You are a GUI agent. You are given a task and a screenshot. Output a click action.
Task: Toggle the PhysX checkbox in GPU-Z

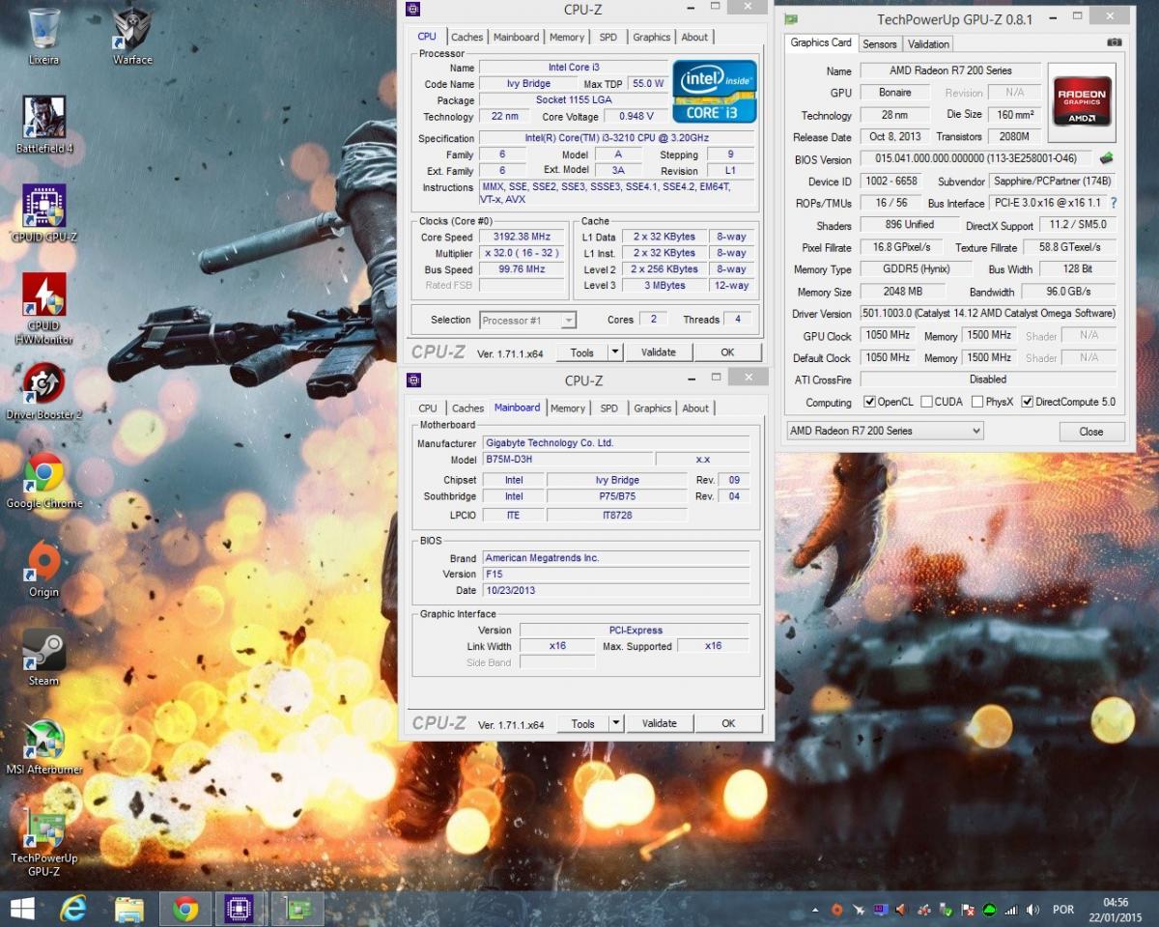point(977,402)
